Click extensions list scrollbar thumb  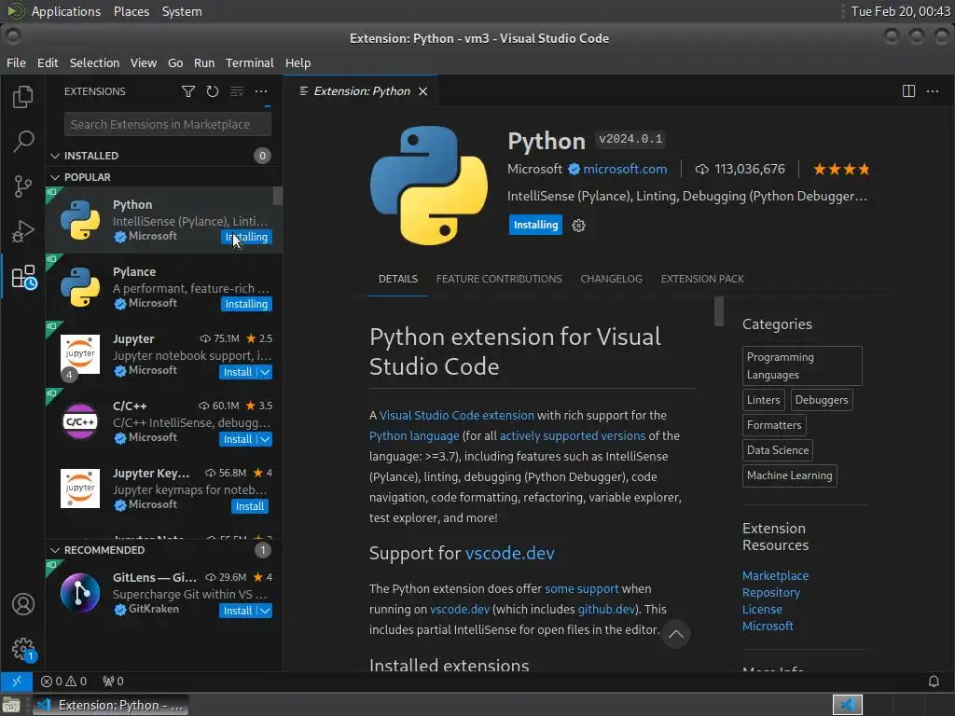tap(278, 196)
